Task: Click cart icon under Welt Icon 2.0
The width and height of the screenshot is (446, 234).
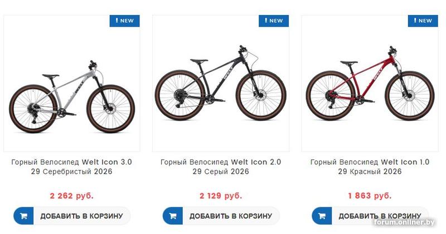Action: point(173,216)
